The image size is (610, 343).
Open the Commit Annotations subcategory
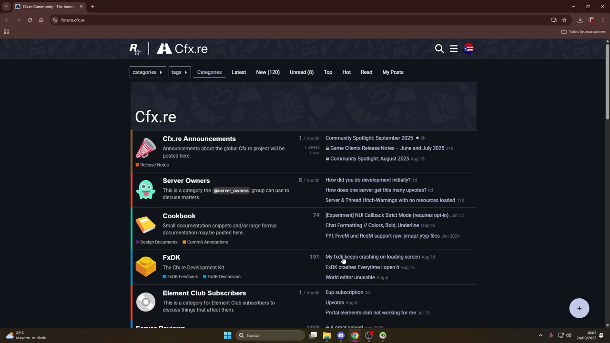(x=205, y=242)
